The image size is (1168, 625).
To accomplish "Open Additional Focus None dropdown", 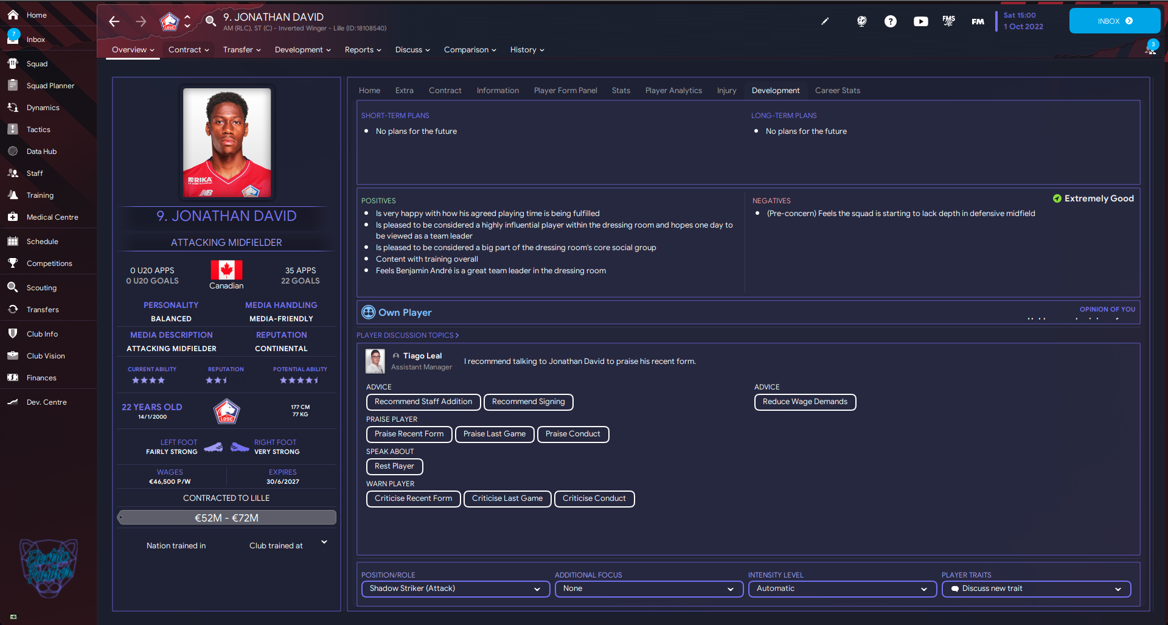I will (649, 589).
